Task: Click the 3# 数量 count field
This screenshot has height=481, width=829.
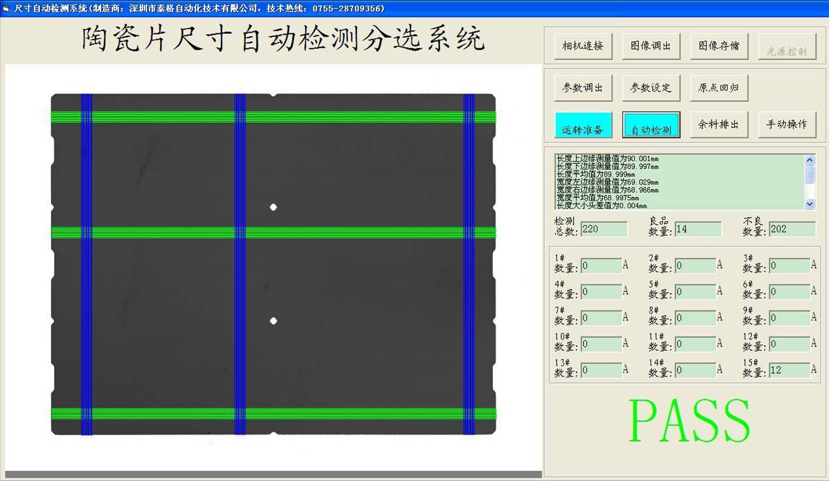Action: [x=789, y=266]
